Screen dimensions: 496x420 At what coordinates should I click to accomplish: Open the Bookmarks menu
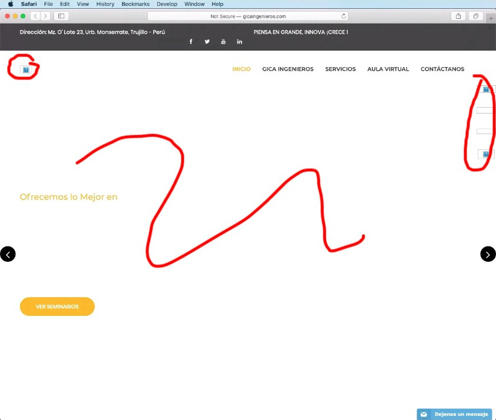(x=135, y=4)
